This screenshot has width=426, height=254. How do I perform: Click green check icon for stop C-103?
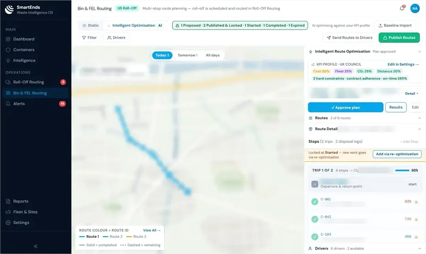[x=315, y=237]
